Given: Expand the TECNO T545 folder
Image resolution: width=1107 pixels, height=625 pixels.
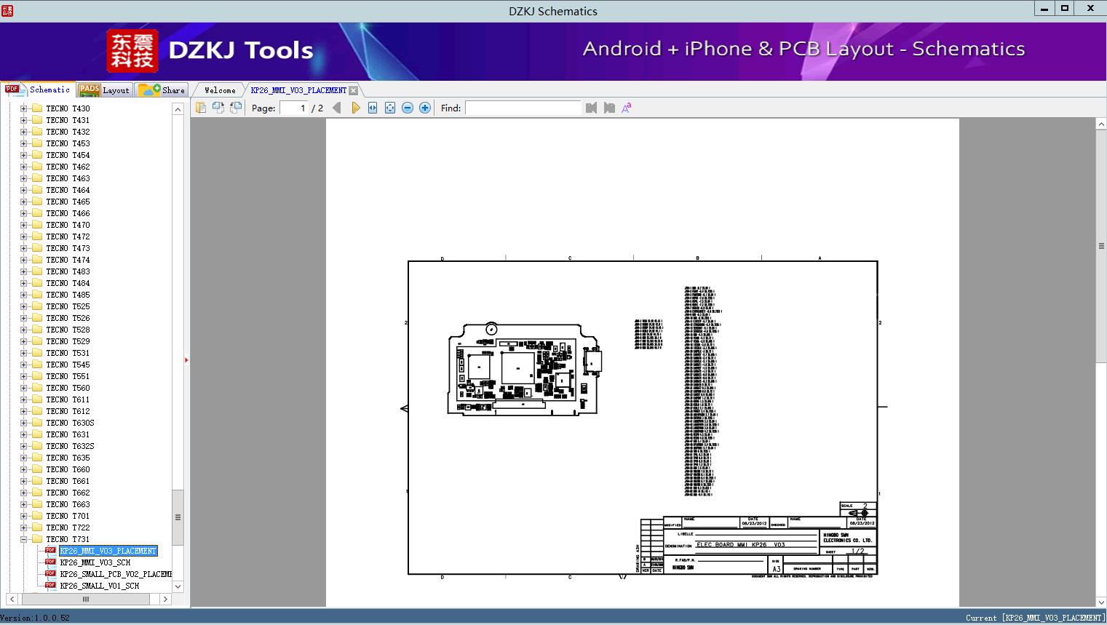Looking at the screenshot, I should click(23, 365).
